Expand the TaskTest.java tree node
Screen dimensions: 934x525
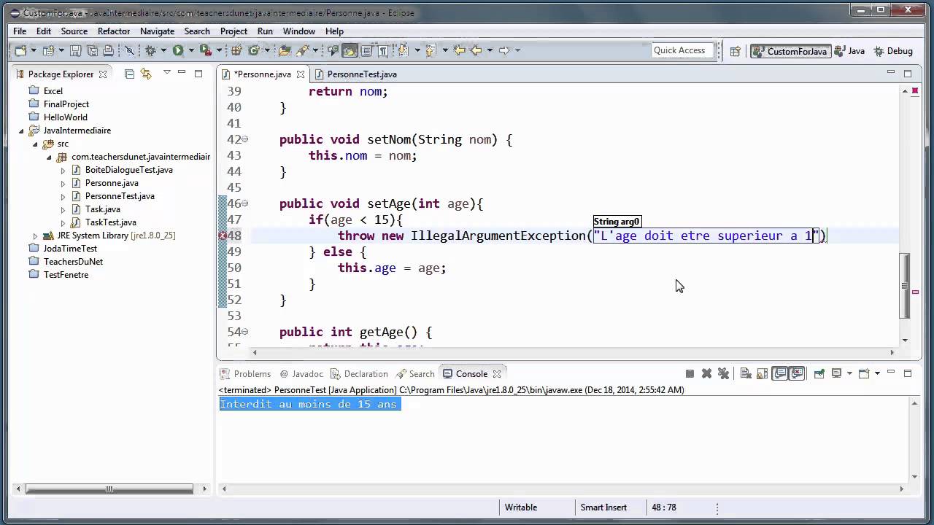click(63, 222)
